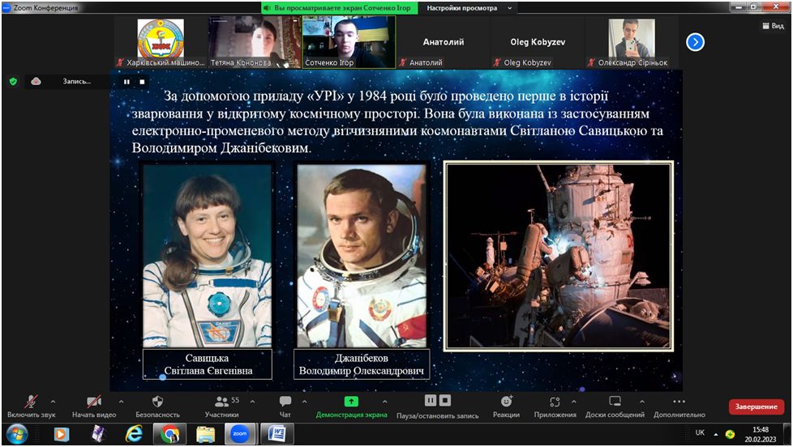Viewport: 793px width, 447px height.
Task: Click the cloud recording icon beside Запись
Action: pos(36,81)
